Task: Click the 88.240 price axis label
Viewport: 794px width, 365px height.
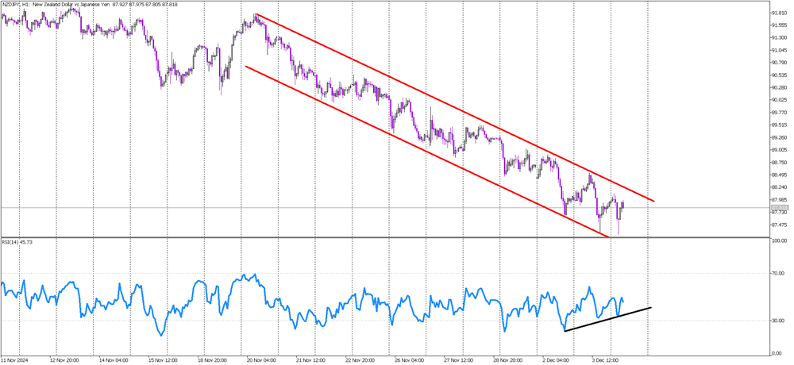Action: (778, 187)
